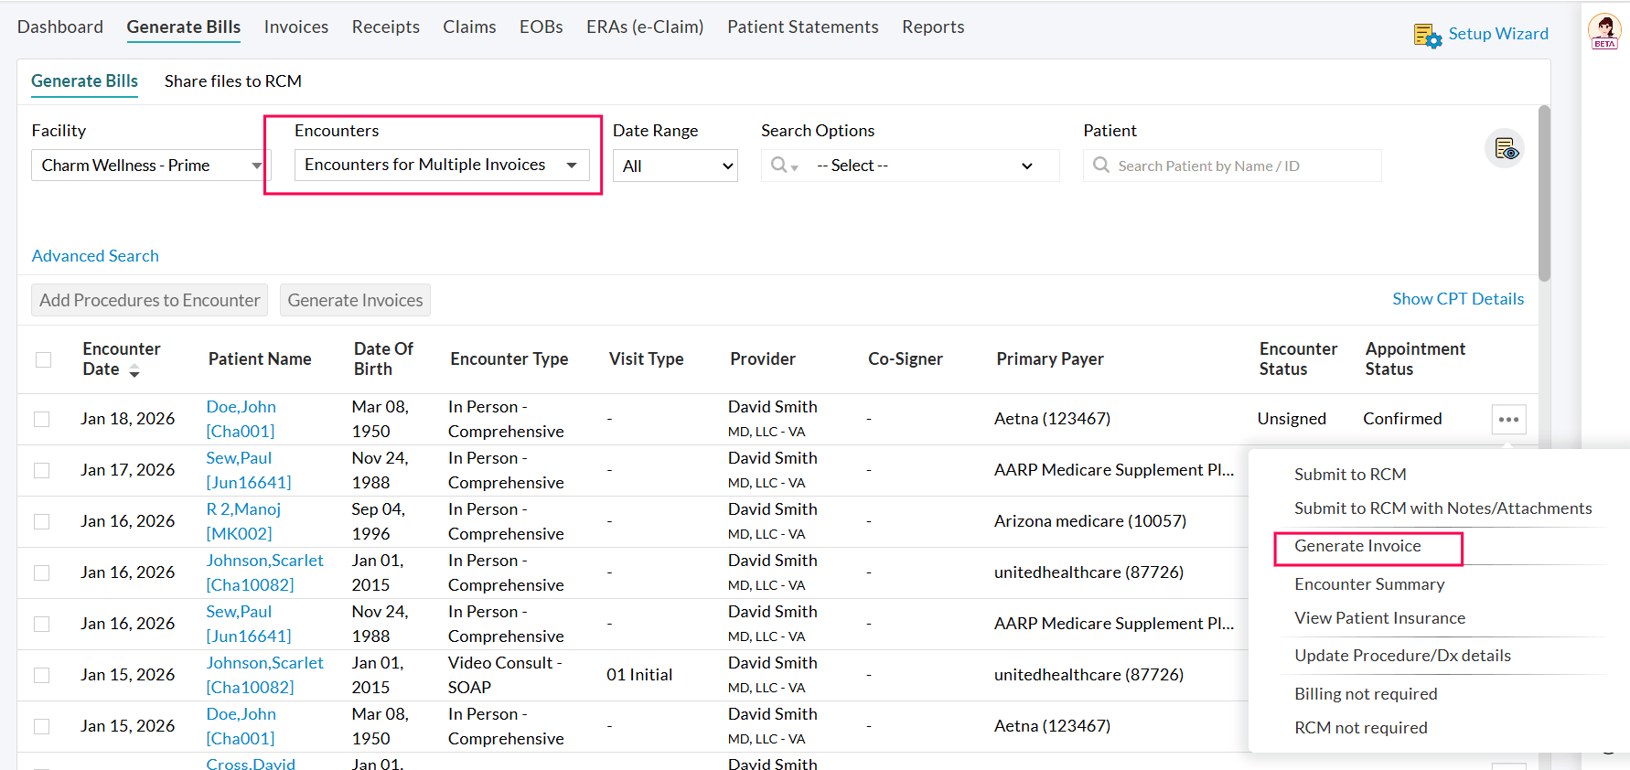Check the Jan 16, 2026 Sew,Paul row checkbox
The width and height of the screenshot is (1630, 770).
click(41, 624)
